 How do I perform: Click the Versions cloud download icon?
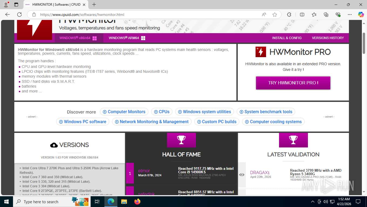pos(54,145)
